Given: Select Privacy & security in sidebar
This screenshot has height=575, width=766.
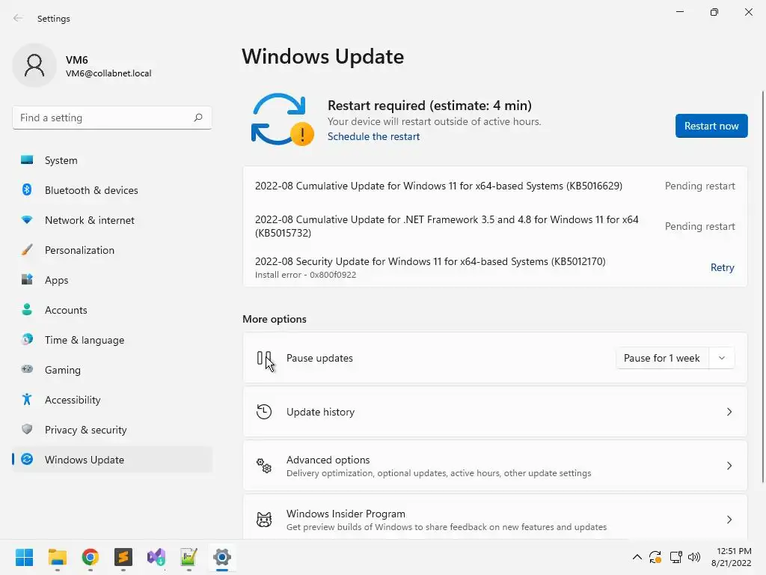Looking at the screenshot, I should point(112,430).
